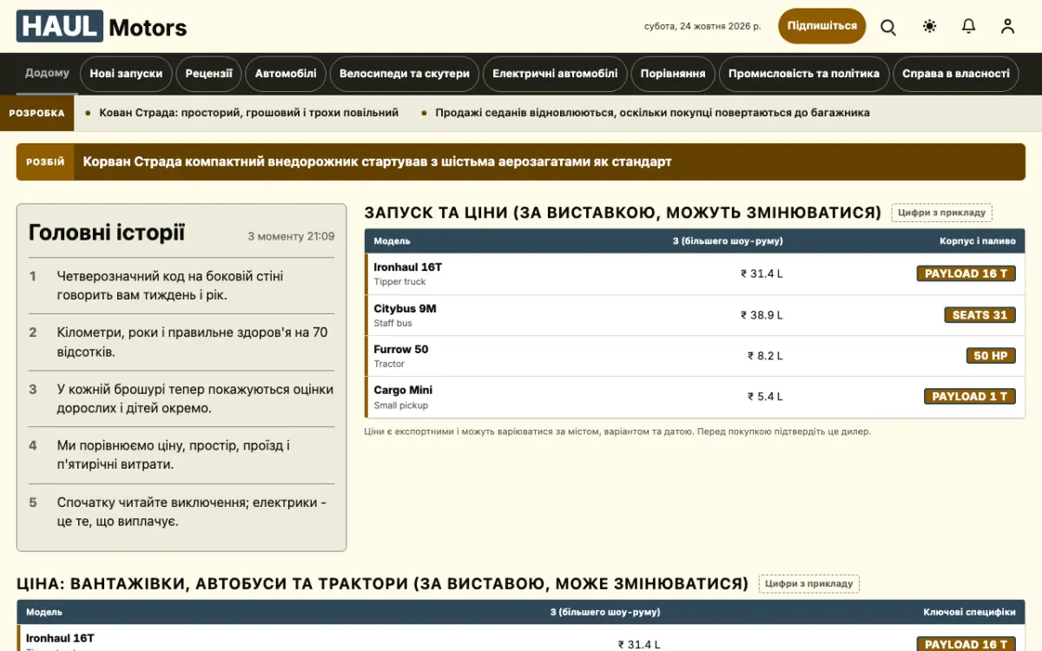Image resolution: width=1042 pixels, height=651 pixels.
Task: Open Велосипеди та скутери section
Action: coord(405,74)
